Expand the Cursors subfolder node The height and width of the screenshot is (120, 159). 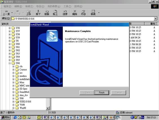[x=13, y=70]
